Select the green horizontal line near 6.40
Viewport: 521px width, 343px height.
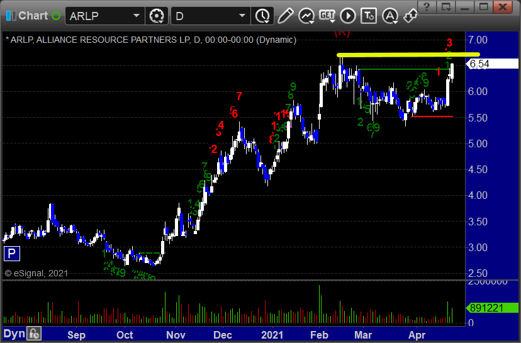pyautogui.click(x=404, y=69)
